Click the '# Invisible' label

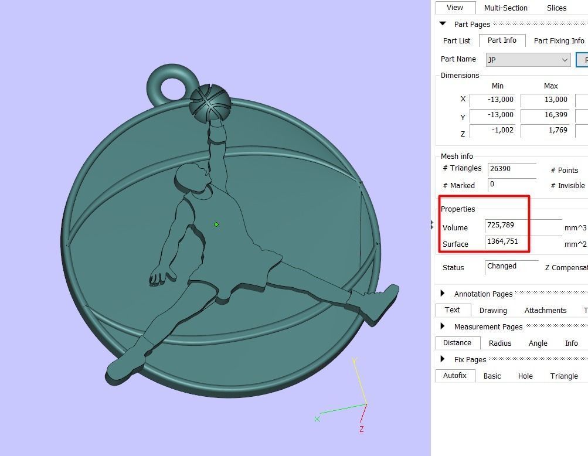pos(567,185)
